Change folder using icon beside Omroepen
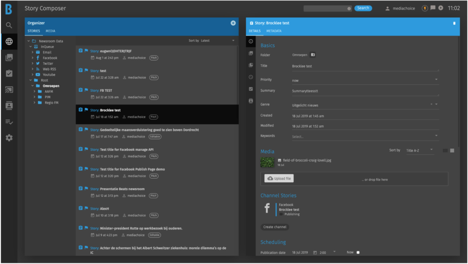Image resolution: width=468 pixels, height=264 pixels. coord(313,55)
